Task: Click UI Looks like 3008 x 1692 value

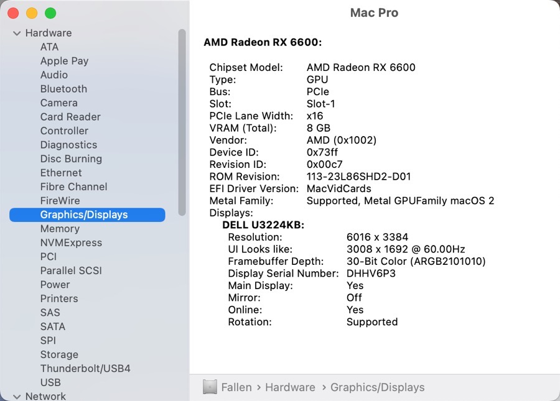Action: point(406,249)
